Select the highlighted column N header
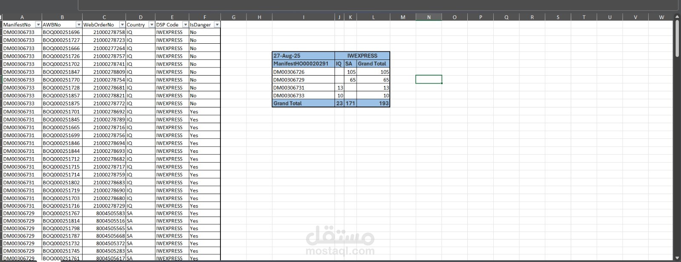This screenshot has width=681, height=262. [429, 17]
